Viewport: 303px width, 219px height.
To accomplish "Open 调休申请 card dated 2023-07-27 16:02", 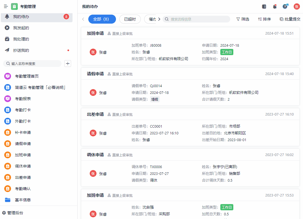I will (190, 168).
